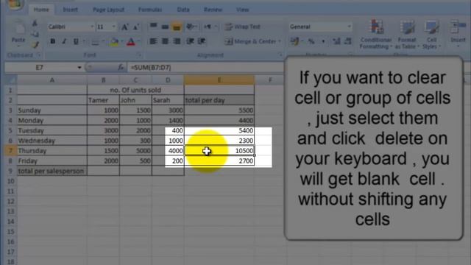The height and width of the screenshot is (265, 471).
Task: Open the Review tab
Action: [x=213, y=10]
